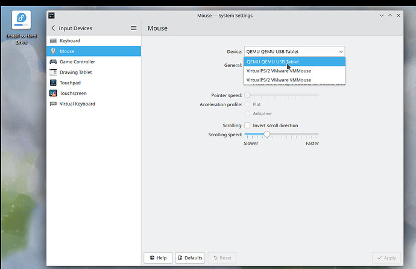Click the Virtual Keyboard icon

point(53,104)
